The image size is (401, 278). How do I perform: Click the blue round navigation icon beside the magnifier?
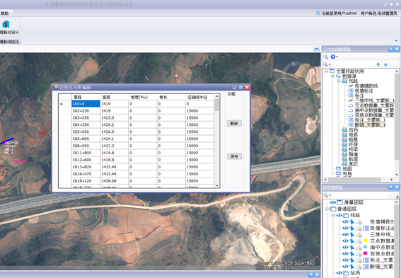click(x=333, y=57)
